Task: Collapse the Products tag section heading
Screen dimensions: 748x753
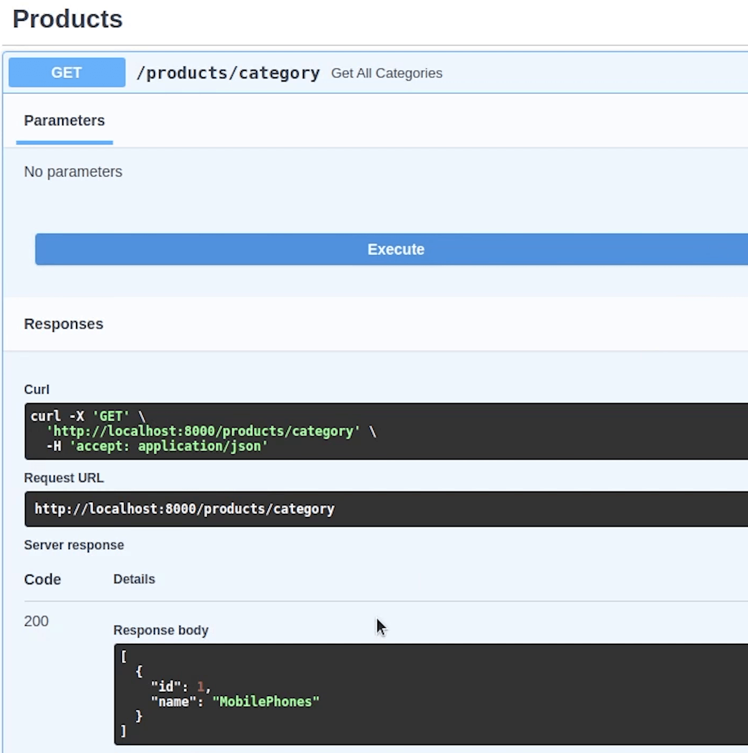Action: [68, 19]
